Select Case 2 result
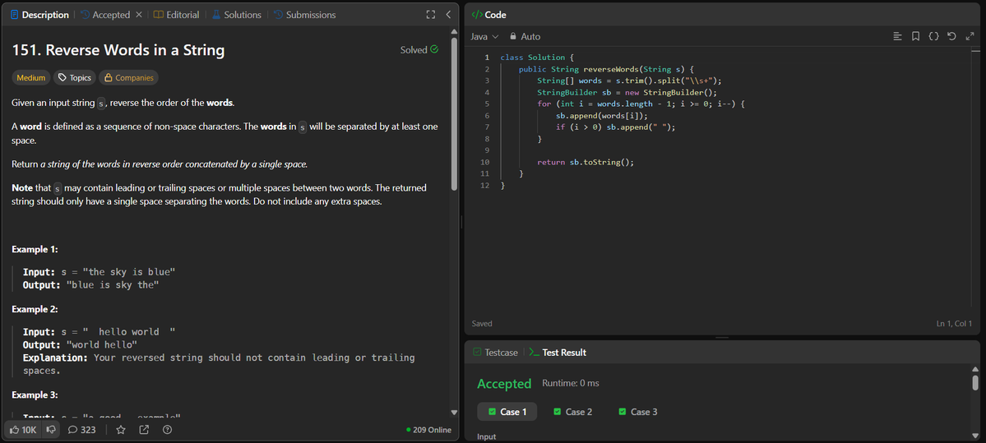The image size is (986, 443). pyautogui.click(x=573, y=412)
